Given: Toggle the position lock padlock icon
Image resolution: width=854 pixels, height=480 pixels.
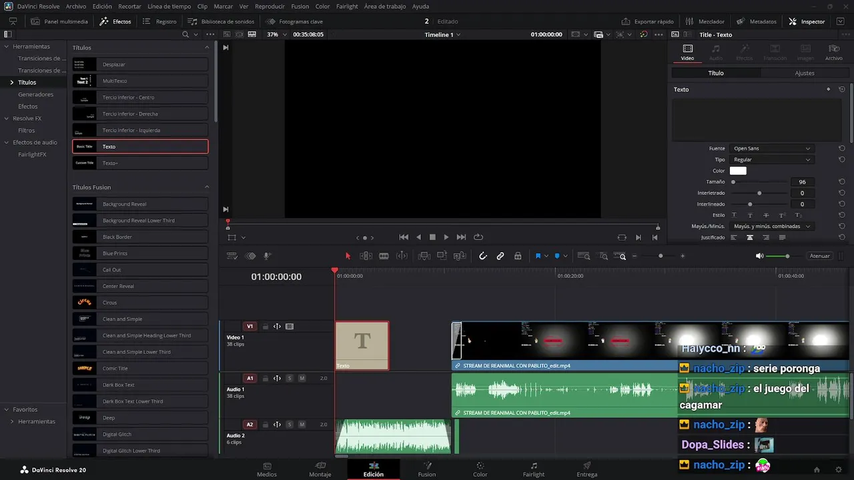Looking at the screenshot, I should pyautogui.click(x=518, y=256).
